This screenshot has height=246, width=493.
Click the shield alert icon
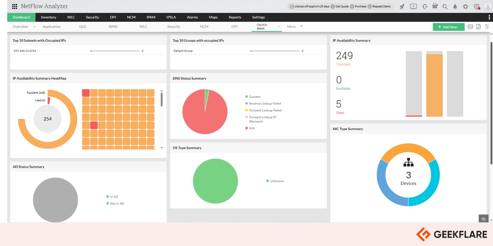coord(477,6)
